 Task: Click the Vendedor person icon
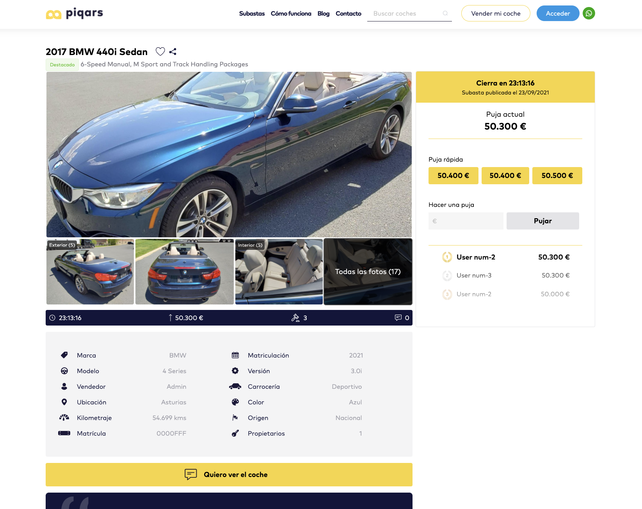point(64,386)
